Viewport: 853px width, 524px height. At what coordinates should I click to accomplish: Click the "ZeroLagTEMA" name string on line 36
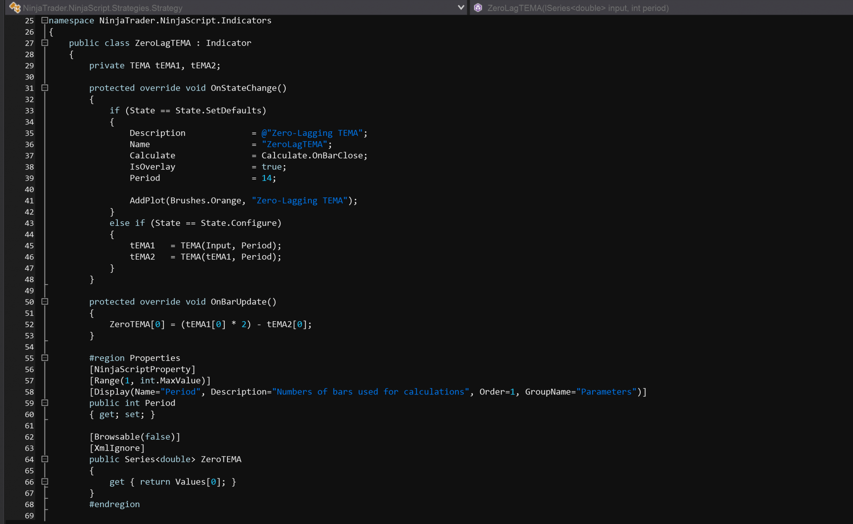[295, 144]
